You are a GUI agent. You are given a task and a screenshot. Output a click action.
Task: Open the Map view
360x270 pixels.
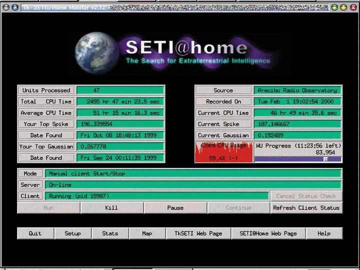[147, 233]
